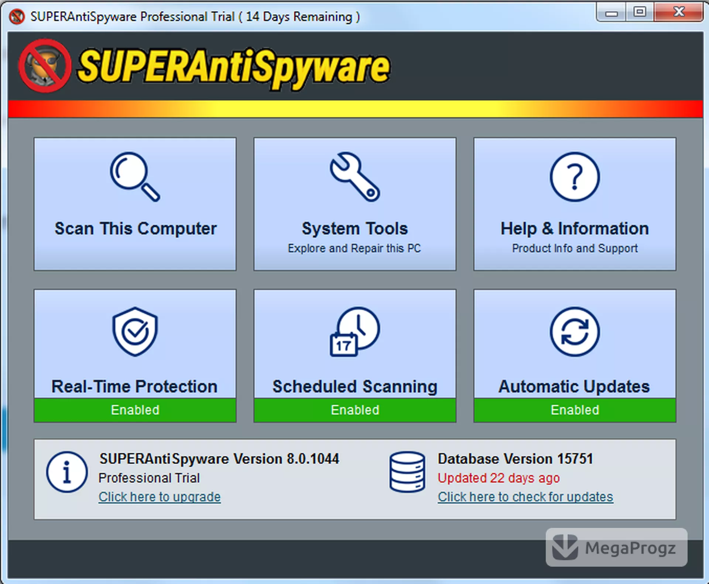The height and width of the screenshot is (584, 709).
Task: Click Explore and Repair this PC subtitle
Action: (x=354, y=248)
